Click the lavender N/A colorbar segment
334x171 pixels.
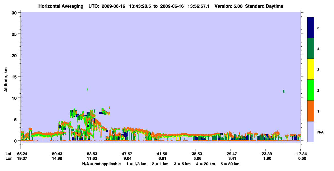311,132
